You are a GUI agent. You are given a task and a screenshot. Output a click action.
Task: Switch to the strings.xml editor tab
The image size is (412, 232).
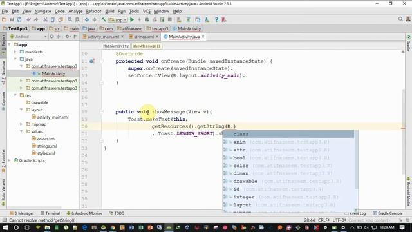(x=144, y=37)
